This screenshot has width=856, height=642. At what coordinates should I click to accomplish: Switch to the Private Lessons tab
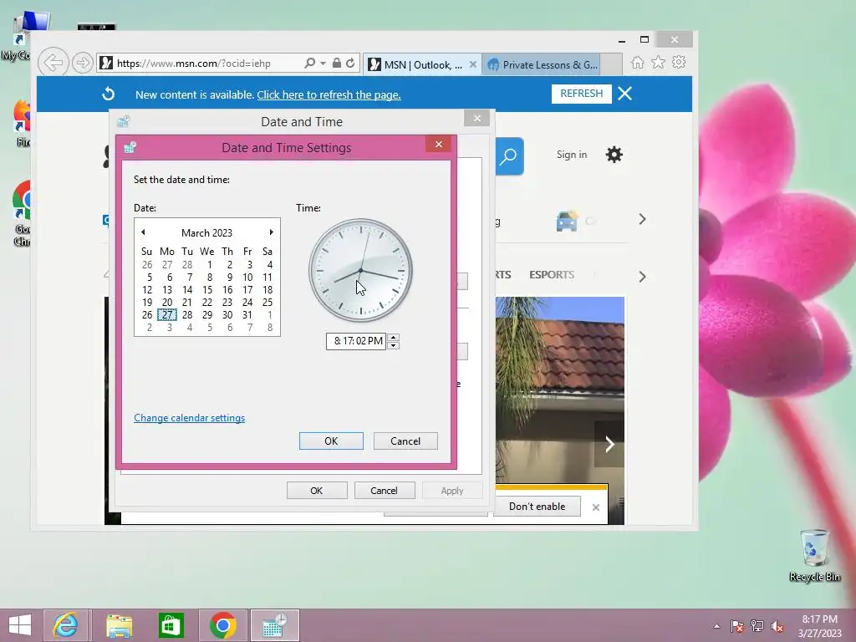(x=543, y=65)
